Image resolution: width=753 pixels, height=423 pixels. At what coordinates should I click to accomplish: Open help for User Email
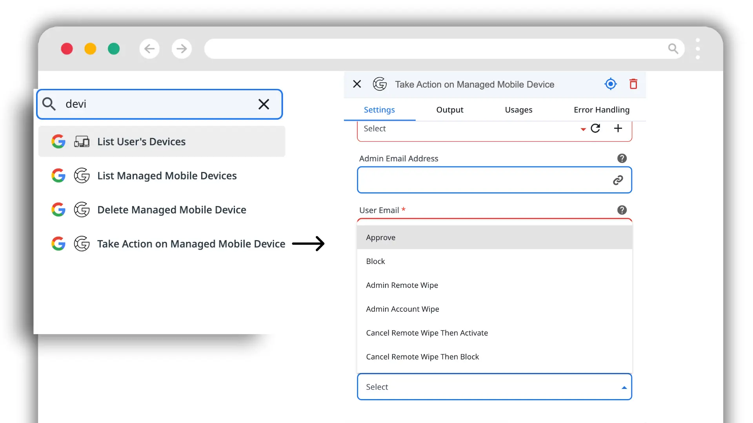pyautogui.click(x=622, y=210)
